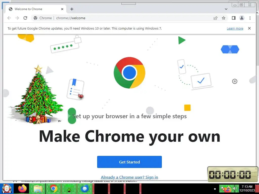
Task: Click the Chrome site info chip in address bar
Action: (x=42, y=18)
